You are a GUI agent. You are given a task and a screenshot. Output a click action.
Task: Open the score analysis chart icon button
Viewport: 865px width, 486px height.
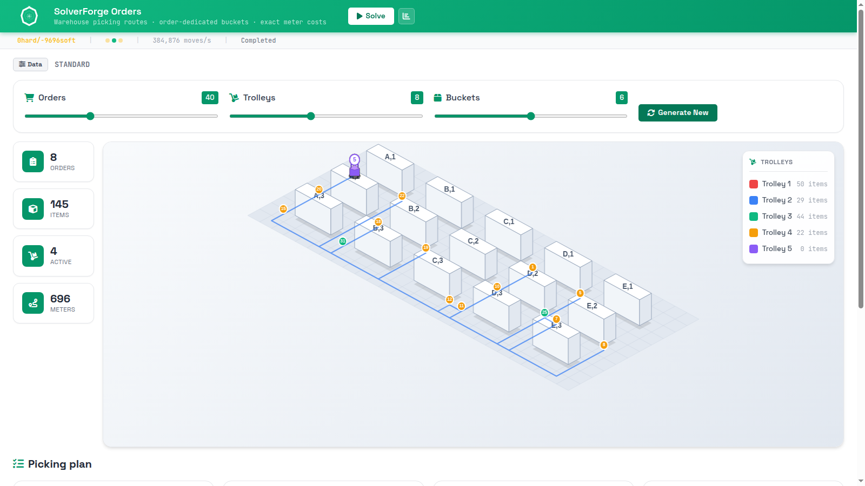click(x=407, y=16)
